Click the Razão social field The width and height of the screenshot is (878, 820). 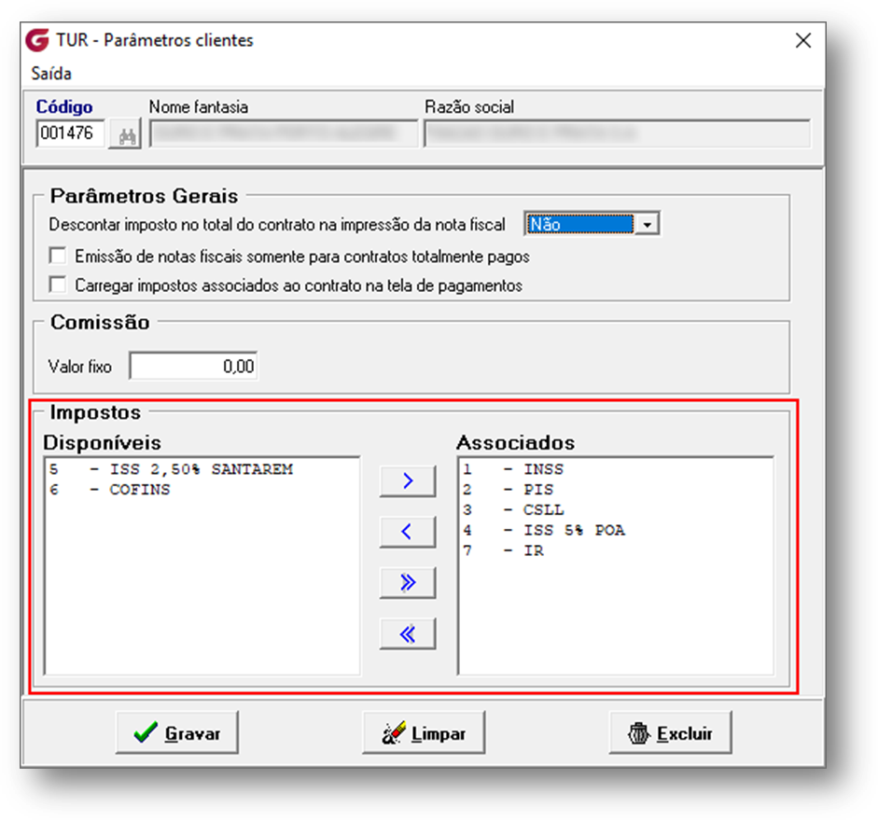[618, 133]
